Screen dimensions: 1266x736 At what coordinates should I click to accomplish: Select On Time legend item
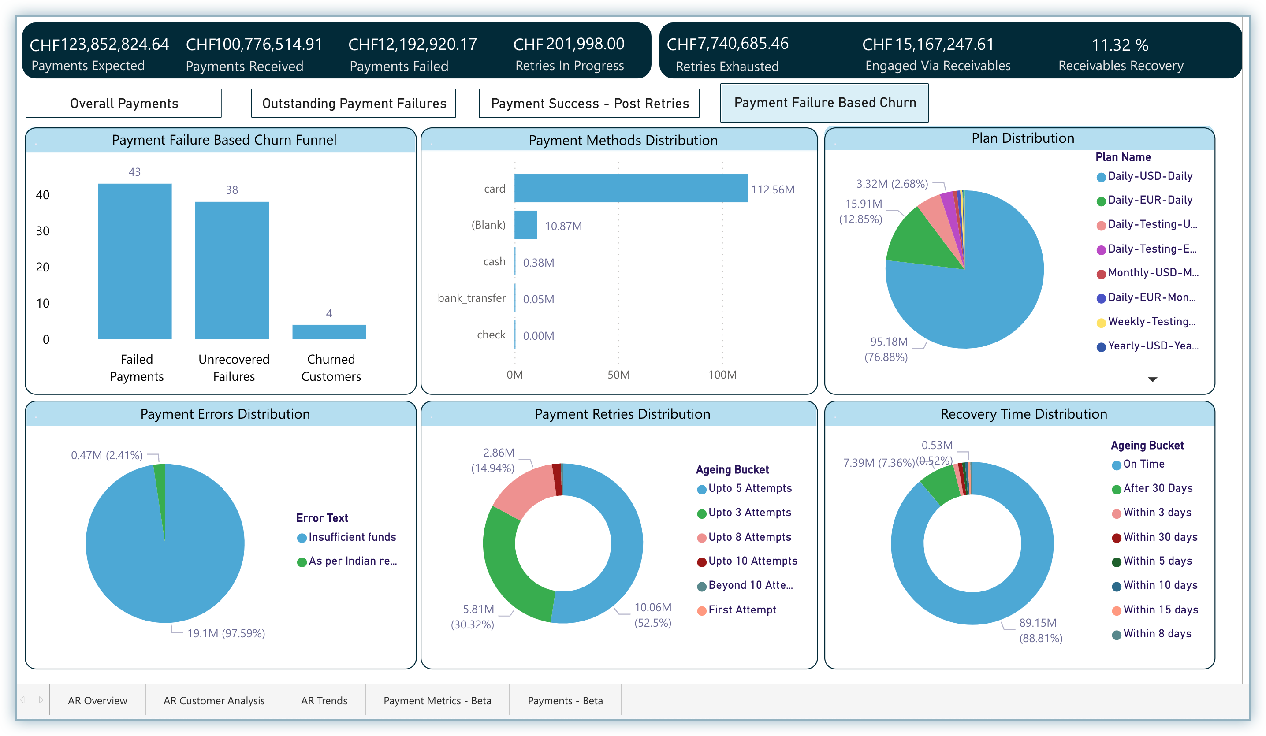coord(1138,464)
